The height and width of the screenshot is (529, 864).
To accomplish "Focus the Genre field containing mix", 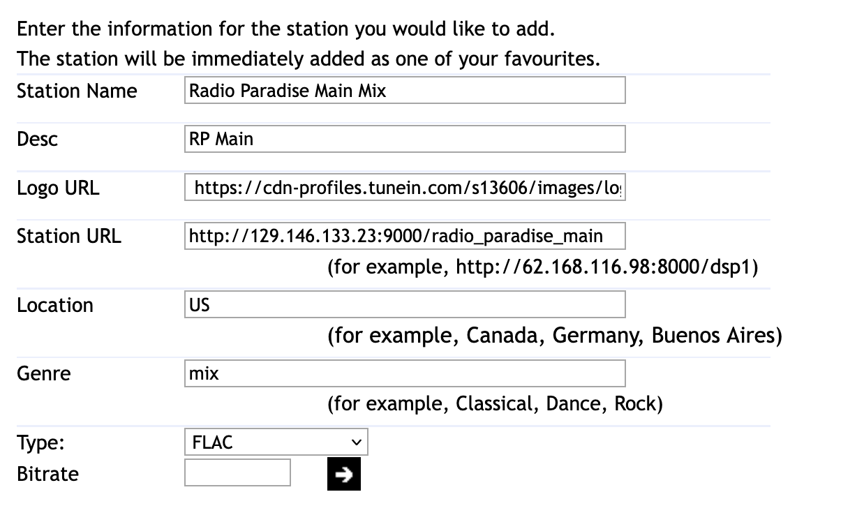I will tap(405, 373).
